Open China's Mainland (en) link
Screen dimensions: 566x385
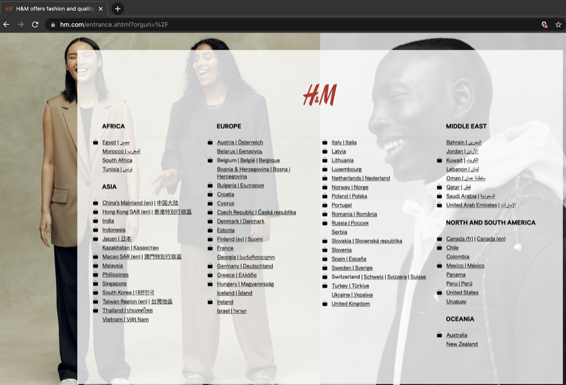(127, 203)
